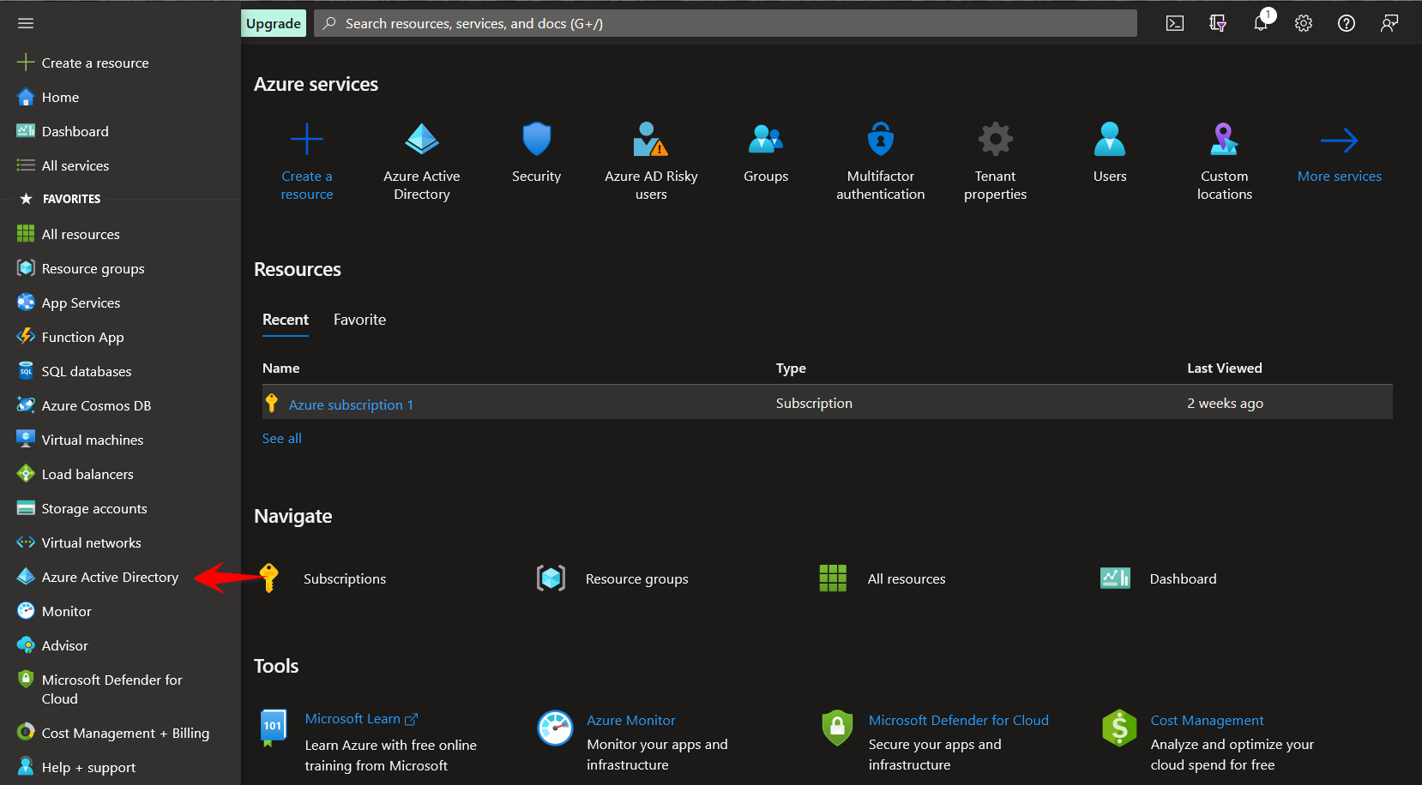Open the Microsoft Learn link

coord(361,719)
